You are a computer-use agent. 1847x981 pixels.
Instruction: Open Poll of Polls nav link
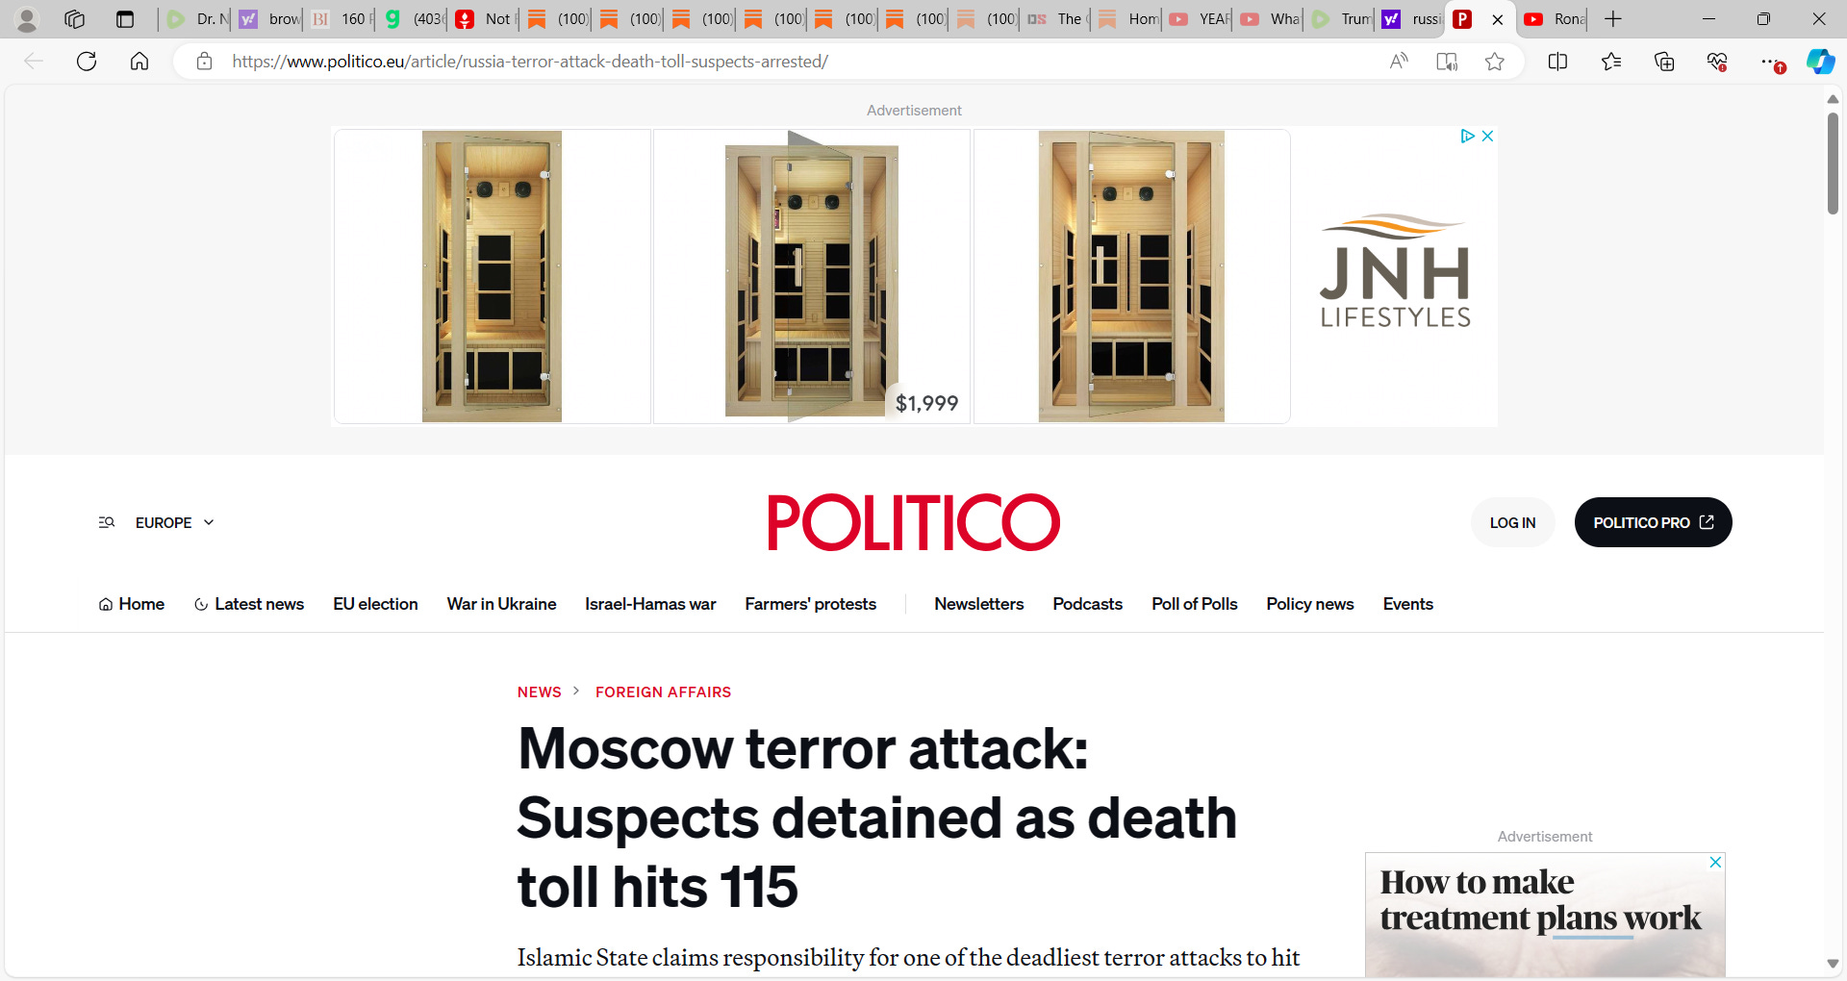pyautogui.click(x=1194, y=604)
